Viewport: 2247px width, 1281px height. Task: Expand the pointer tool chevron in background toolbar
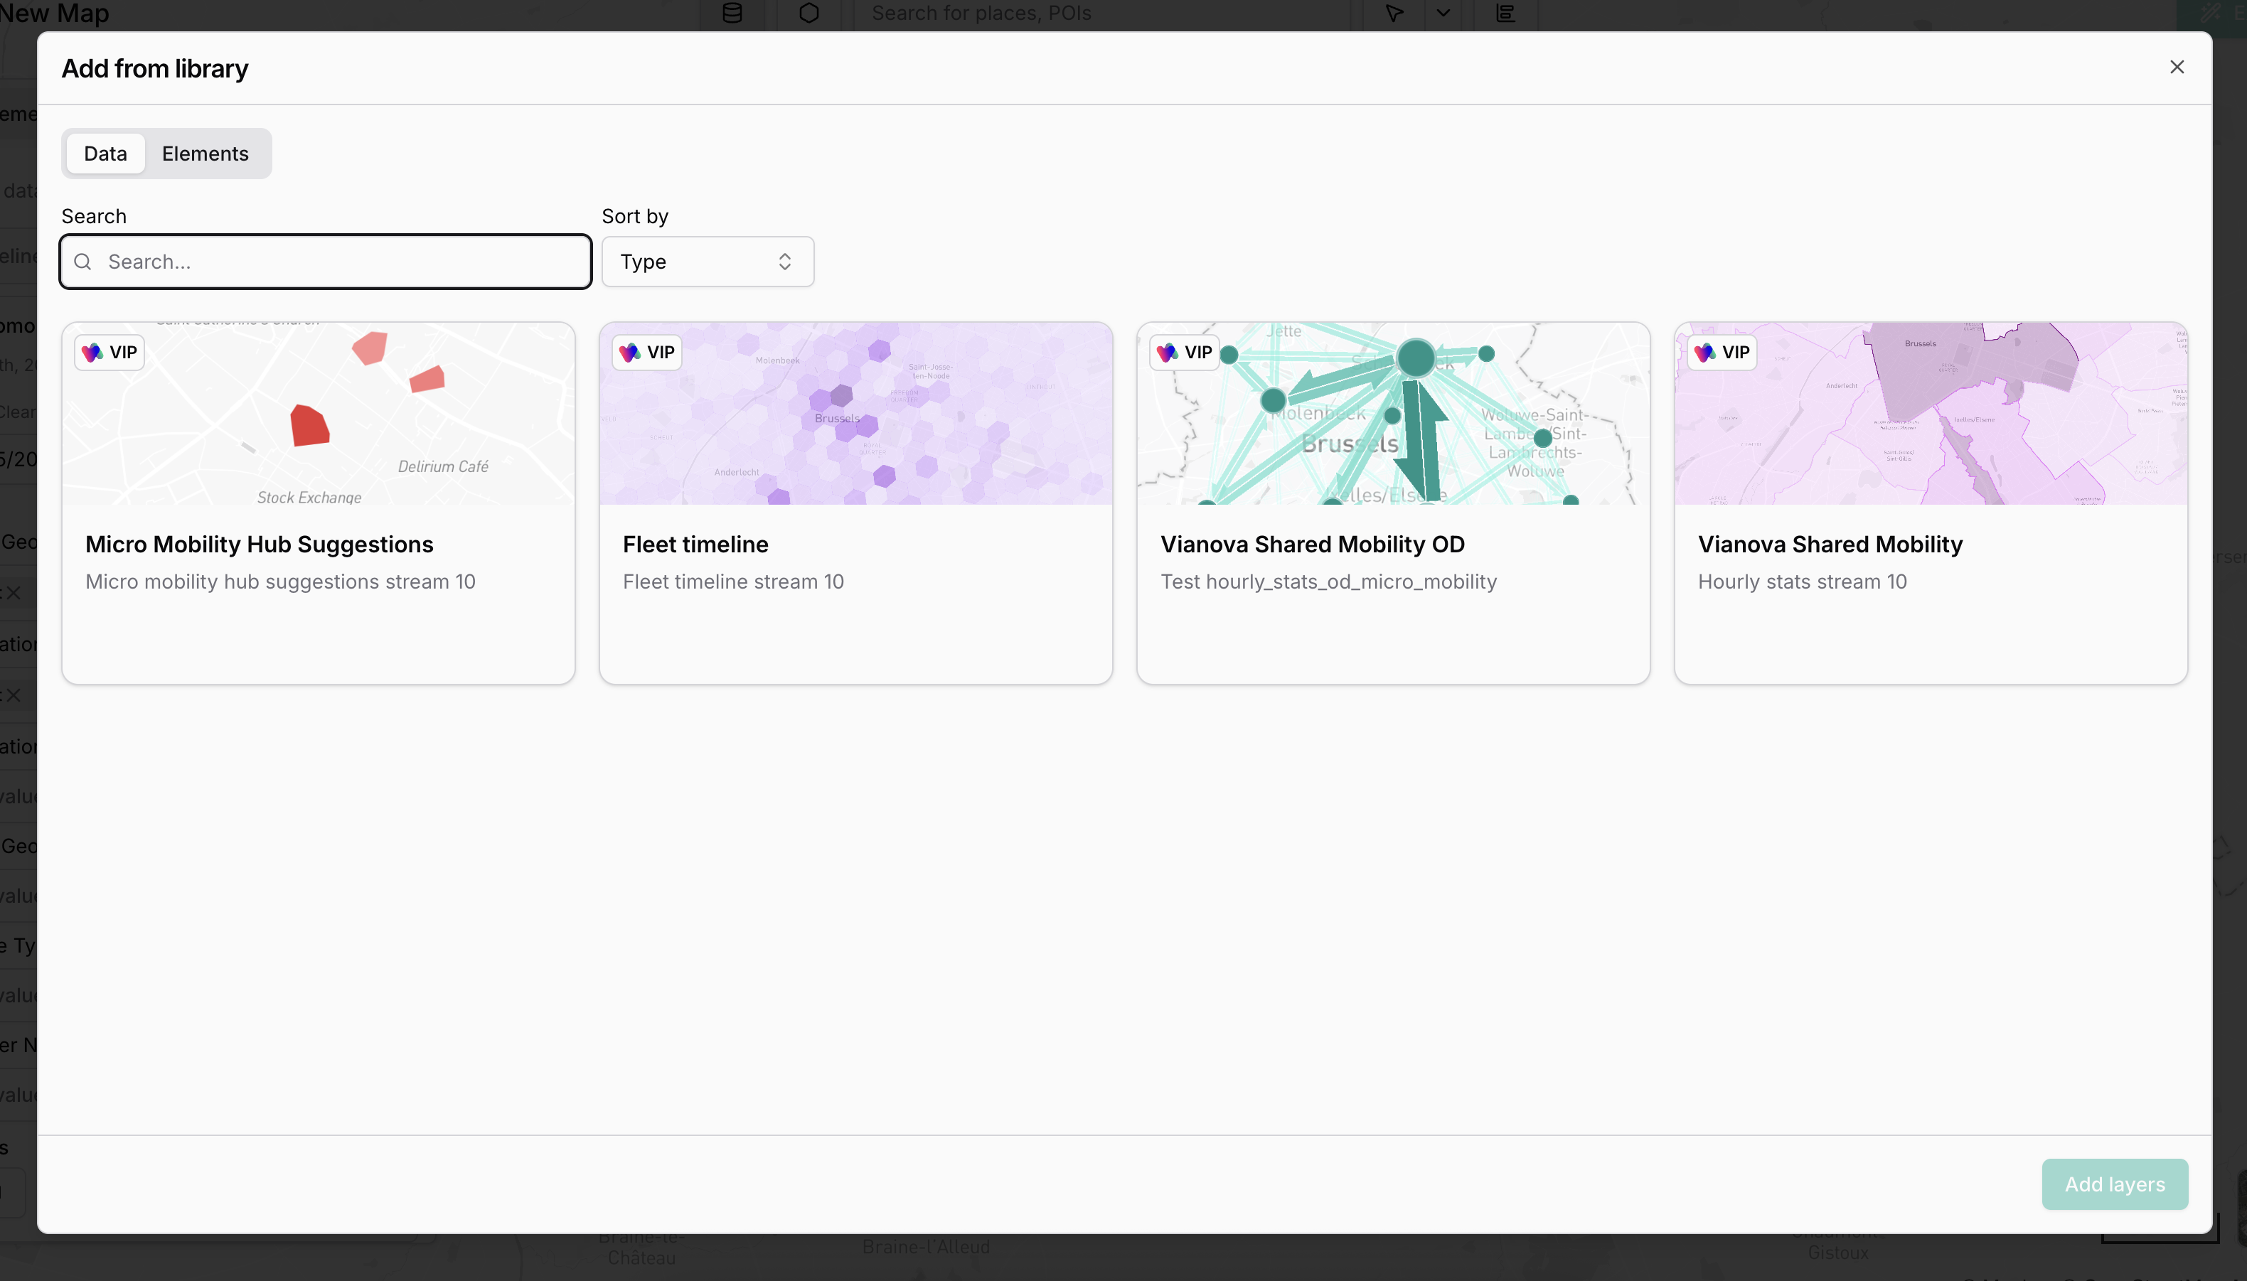[x=1443, y=14]
